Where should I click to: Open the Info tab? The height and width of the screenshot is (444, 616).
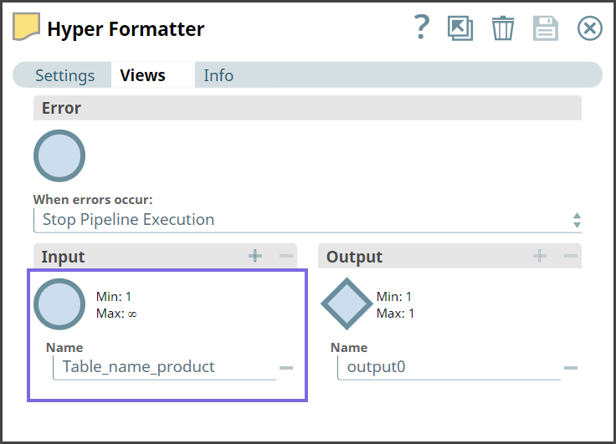(218, 75)
